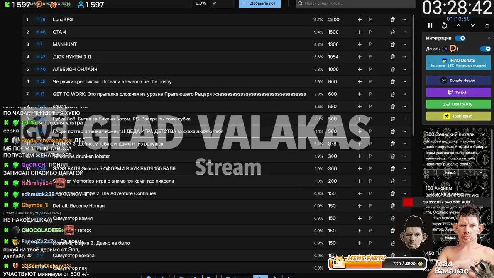Delete The drunken lobster lot

click(x=392, y=156)
